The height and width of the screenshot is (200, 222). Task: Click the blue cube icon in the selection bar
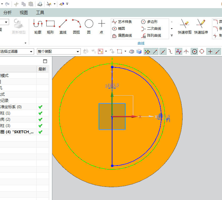[x=139, y=51]
